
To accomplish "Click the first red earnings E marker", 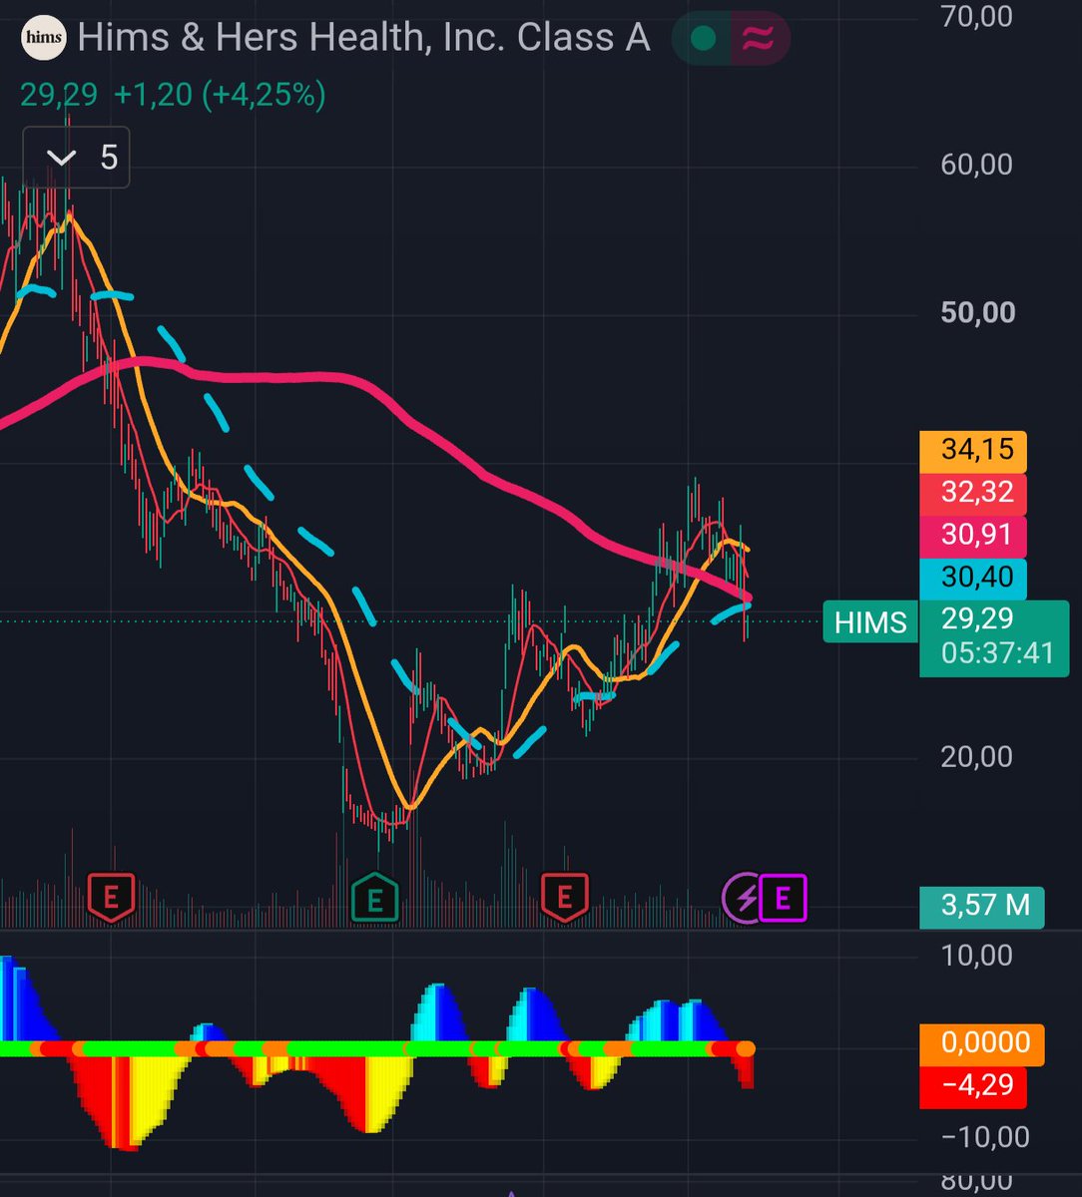I will (112, 897).
